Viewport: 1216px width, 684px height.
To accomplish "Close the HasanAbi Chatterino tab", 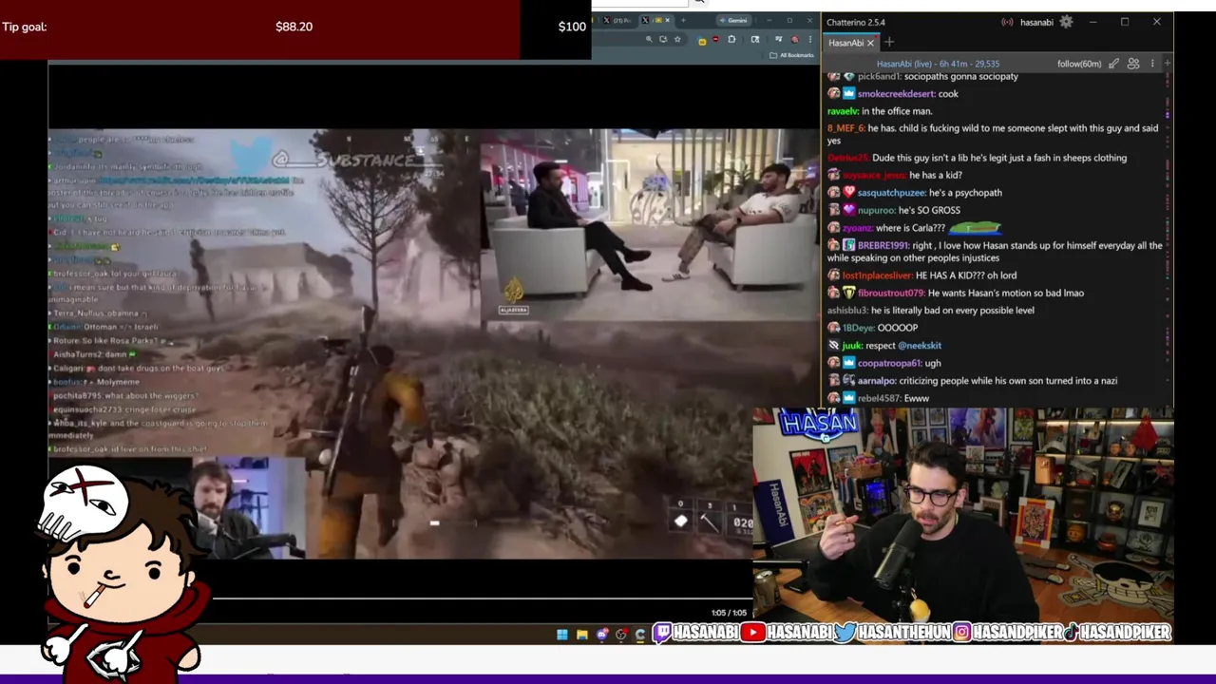I will coord(870,43).
